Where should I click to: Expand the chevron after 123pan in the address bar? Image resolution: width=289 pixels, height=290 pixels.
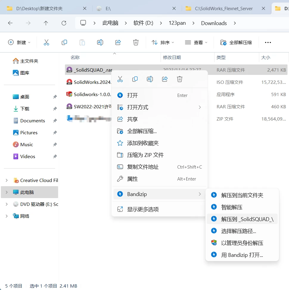pyautogui.click(x=194, y=23)
